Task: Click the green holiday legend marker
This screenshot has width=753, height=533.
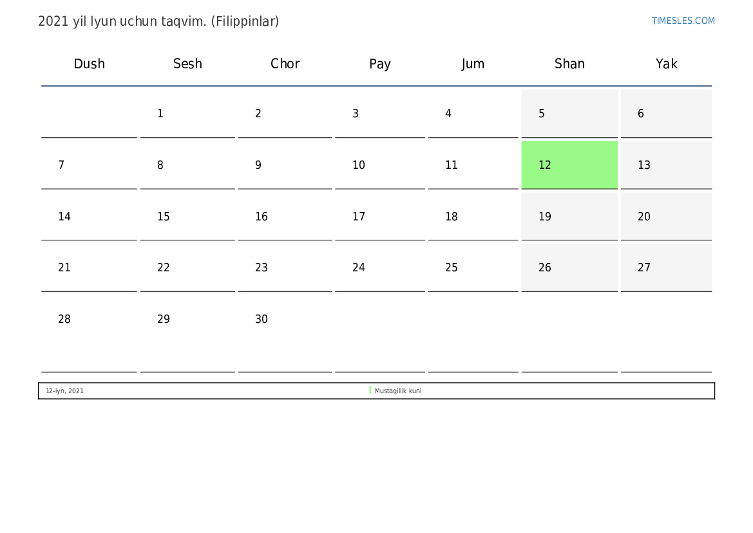Action: pos(370,391)
